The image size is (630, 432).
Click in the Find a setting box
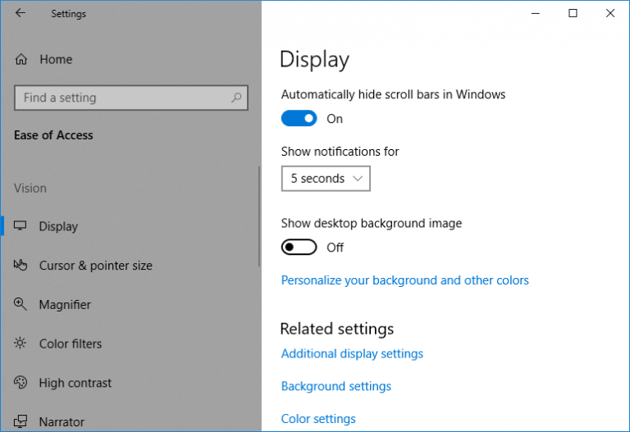[x=131, y=98]
